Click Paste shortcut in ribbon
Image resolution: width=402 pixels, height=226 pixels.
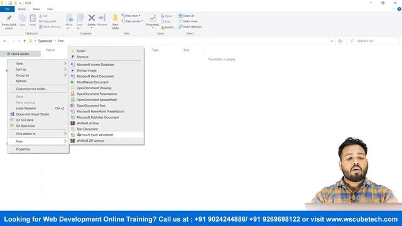click(50, 26)
